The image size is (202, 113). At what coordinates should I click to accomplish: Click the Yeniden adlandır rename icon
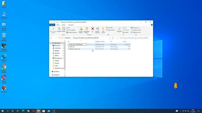(x=98, y=29)
